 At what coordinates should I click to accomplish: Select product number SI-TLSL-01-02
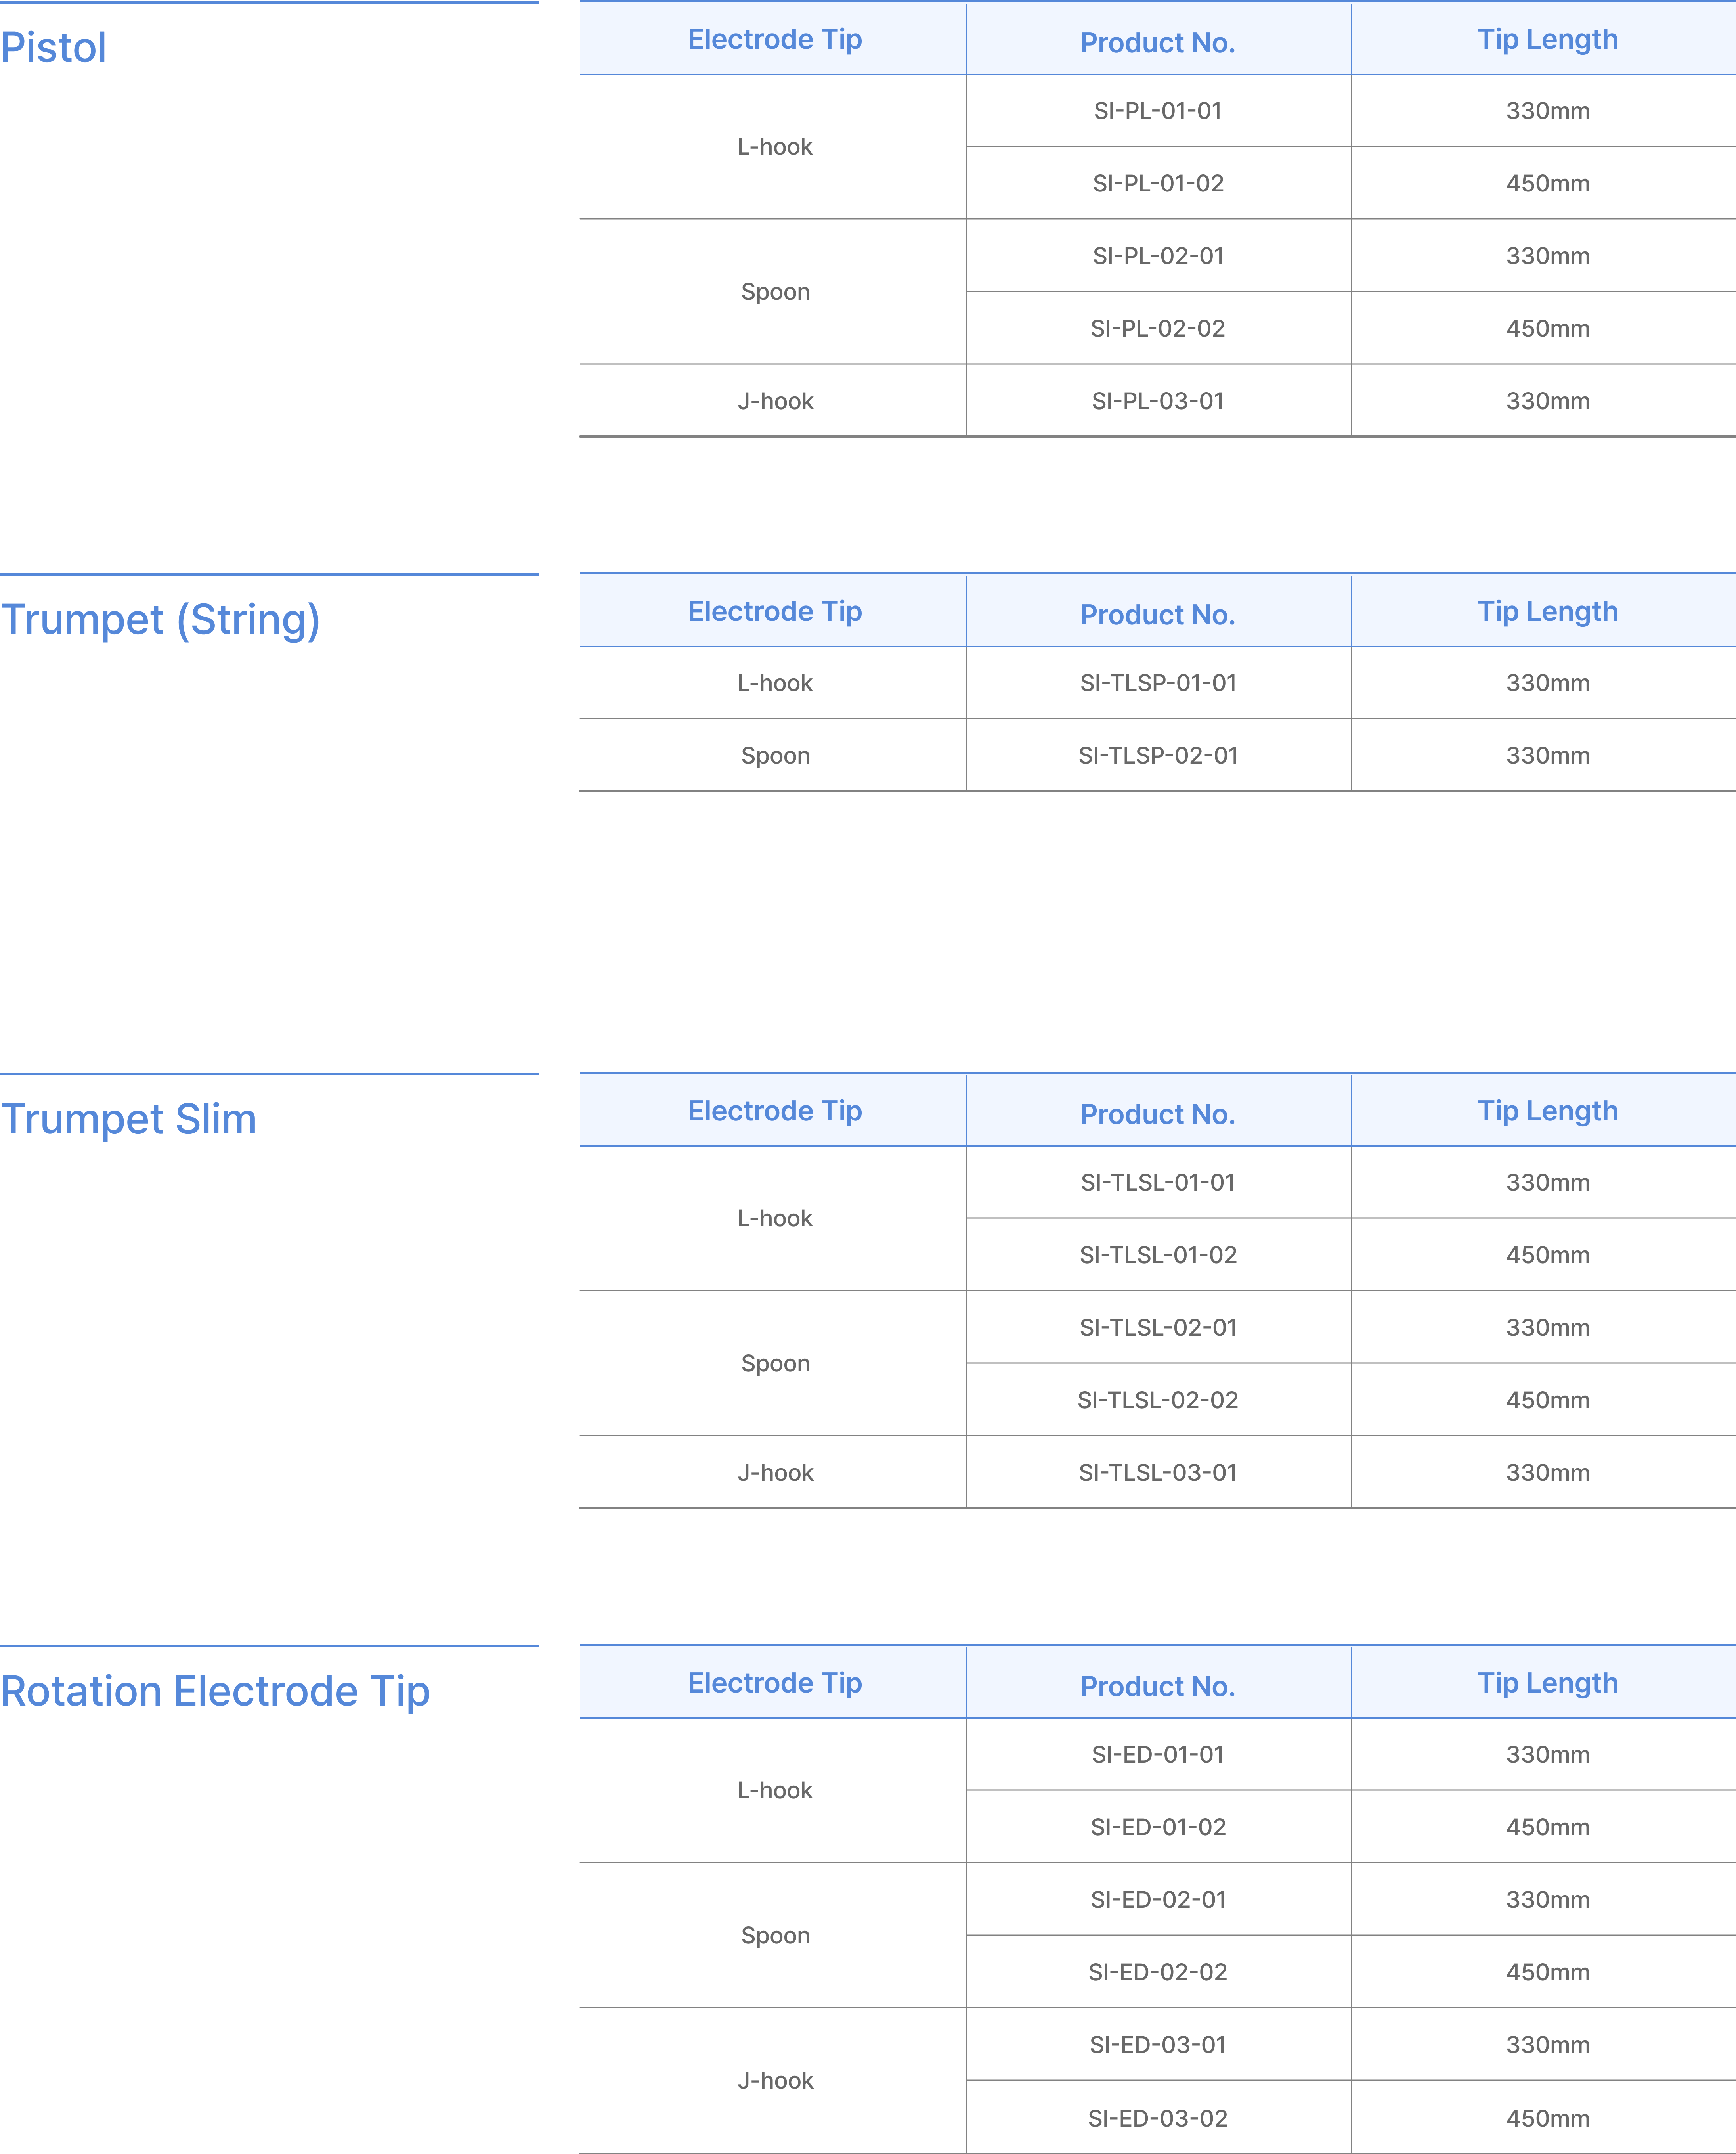point(1158,1254)
